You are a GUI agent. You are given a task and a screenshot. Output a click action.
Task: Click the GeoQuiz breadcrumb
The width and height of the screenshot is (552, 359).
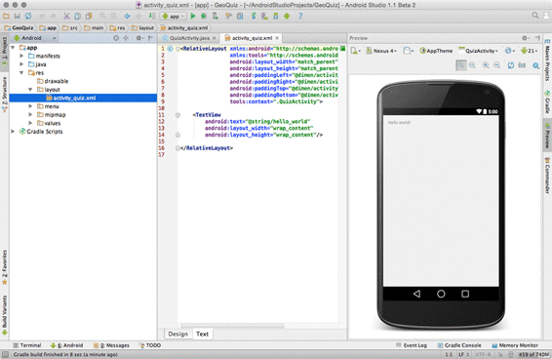19,28
